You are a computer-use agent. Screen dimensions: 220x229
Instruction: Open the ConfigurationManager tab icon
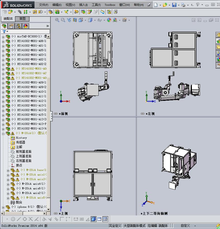pos(18,26)
